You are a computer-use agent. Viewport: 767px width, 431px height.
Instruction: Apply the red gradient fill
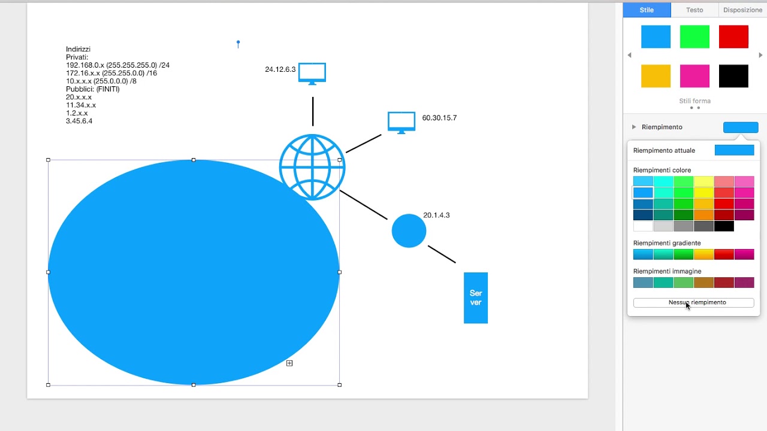[724, 254]
